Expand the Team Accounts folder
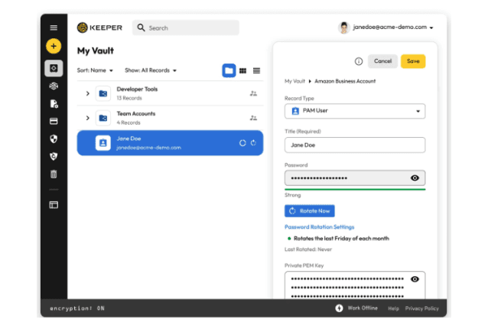 click(87, 118)
